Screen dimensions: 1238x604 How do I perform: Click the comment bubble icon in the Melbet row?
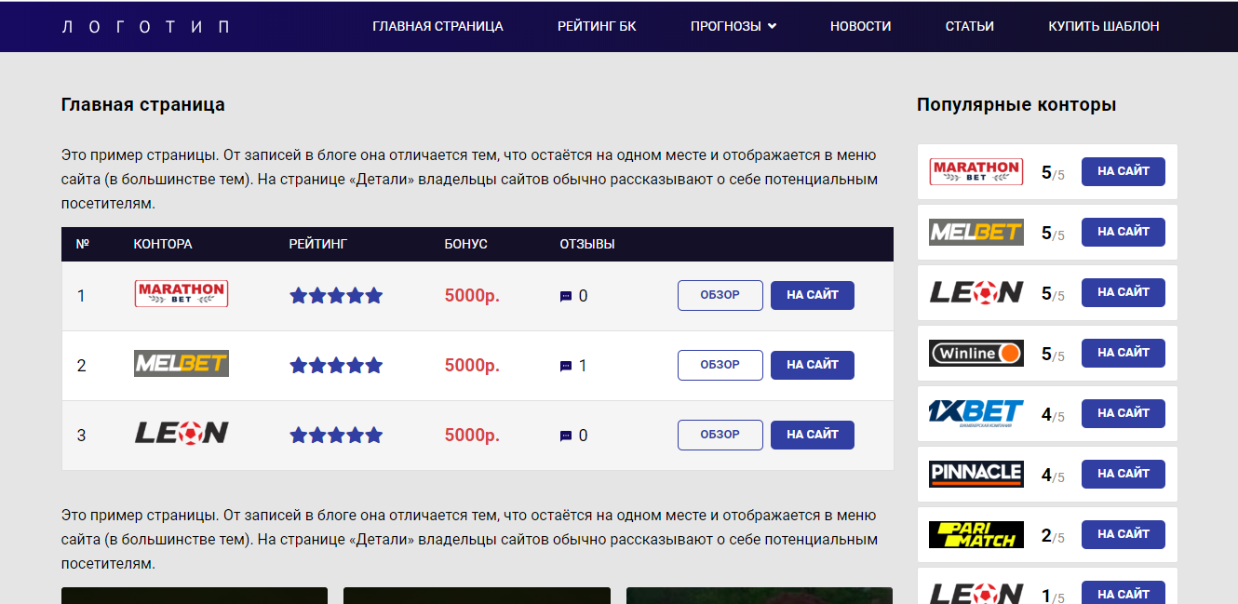pyautogui.click(x=565, y=365)
